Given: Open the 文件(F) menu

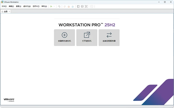Looking at the screenshot, I should pyautogui.click(x=4, y=6).
